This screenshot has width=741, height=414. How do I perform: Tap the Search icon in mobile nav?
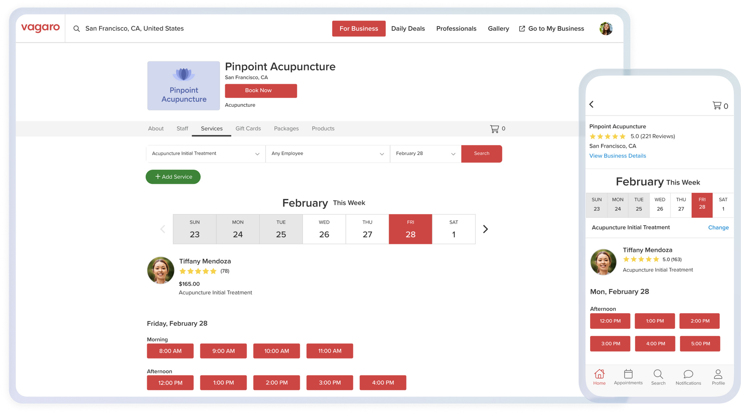tap(658, 377)
